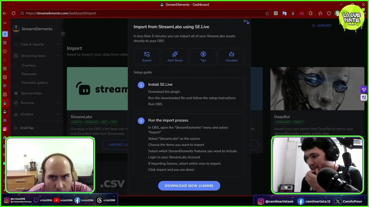
Task: Open Elements gallery in the sidebar
Action: (x=35, y=83)
